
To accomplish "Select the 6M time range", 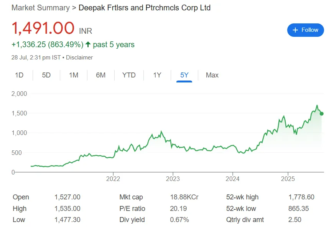I will [101, 75].
